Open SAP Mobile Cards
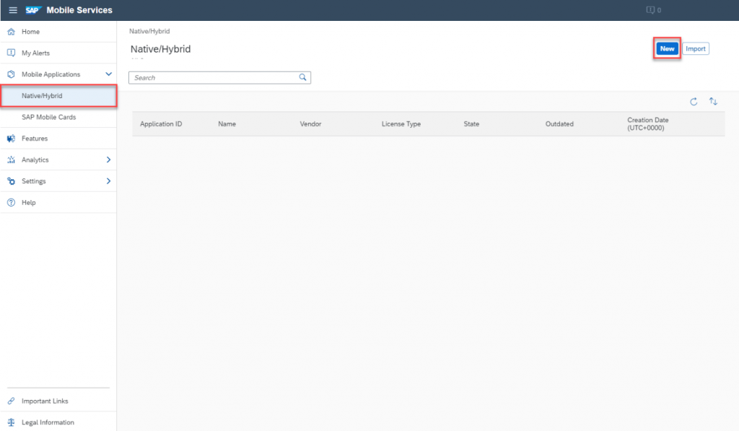This screenshot has height=431, width=739. coord(58,117)
